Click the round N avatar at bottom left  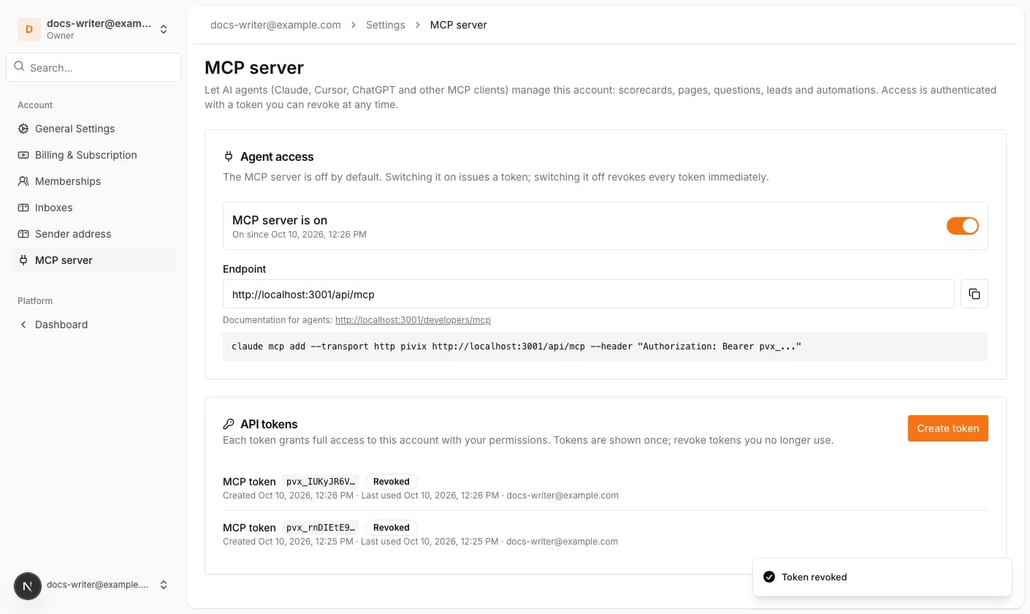pos(28,585)
